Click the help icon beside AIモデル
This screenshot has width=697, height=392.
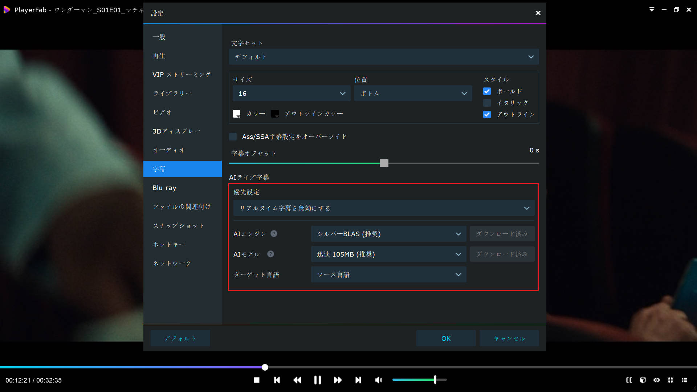[270, 254]
